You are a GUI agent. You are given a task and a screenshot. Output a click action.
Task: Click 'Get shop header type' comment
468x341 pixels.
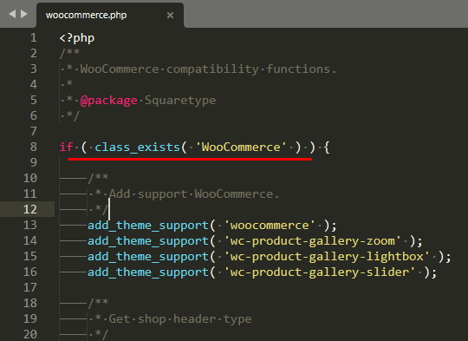tap(180, 319)
